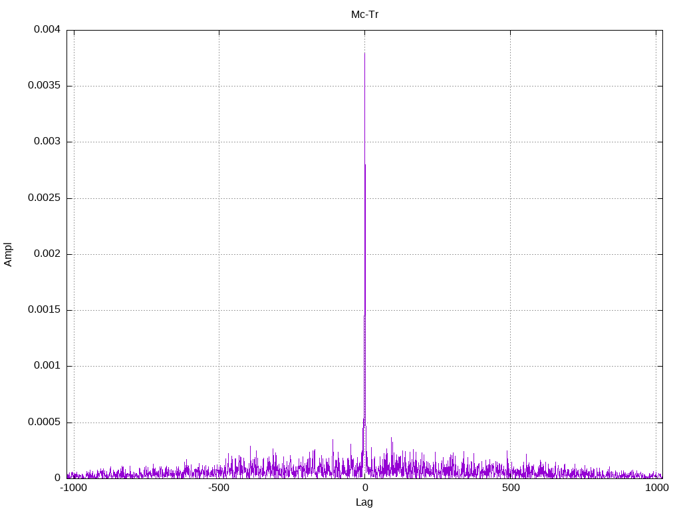The width and height of the screenshot is (681, 511).
Task: Click the 500 x-axis tick label
Action: 511,488
